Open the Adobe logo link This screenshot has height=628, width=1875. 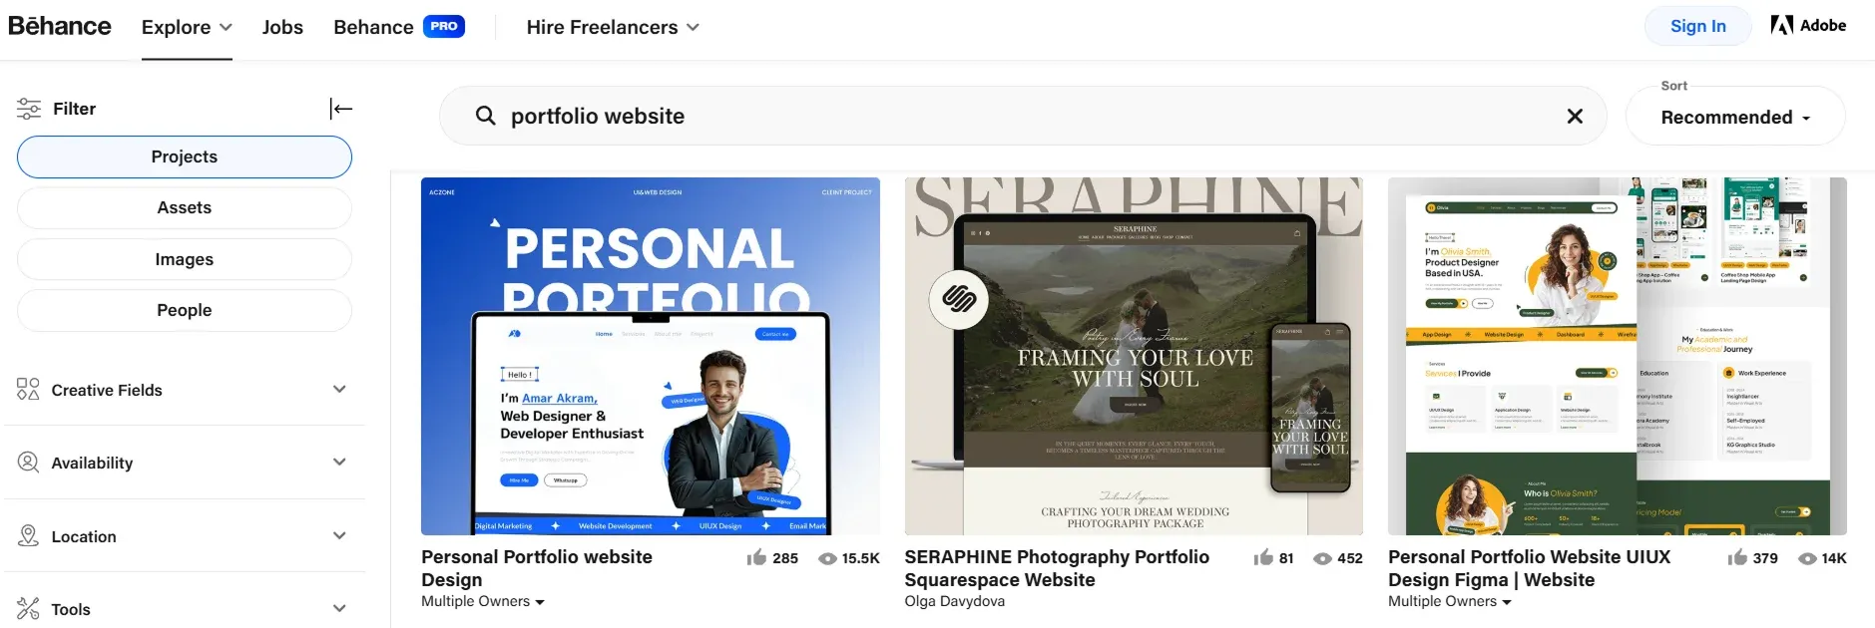1808,25
